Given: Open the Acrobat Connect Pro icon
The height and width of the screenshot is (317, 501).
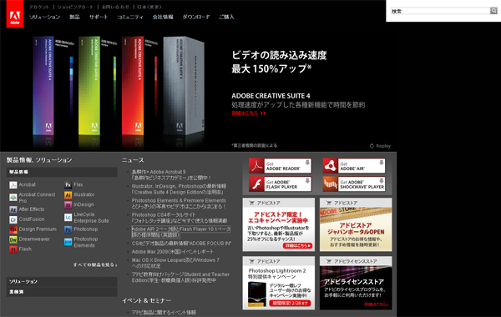Looking at the screenshot, I should (13, 198).
